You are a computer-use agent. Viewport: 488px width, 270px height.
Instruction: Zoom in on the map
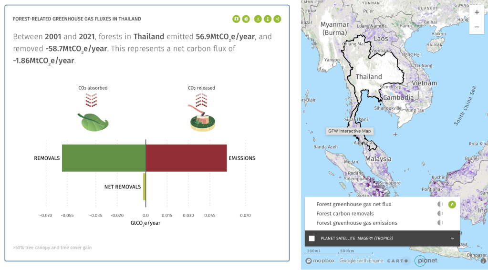(477, 12)
